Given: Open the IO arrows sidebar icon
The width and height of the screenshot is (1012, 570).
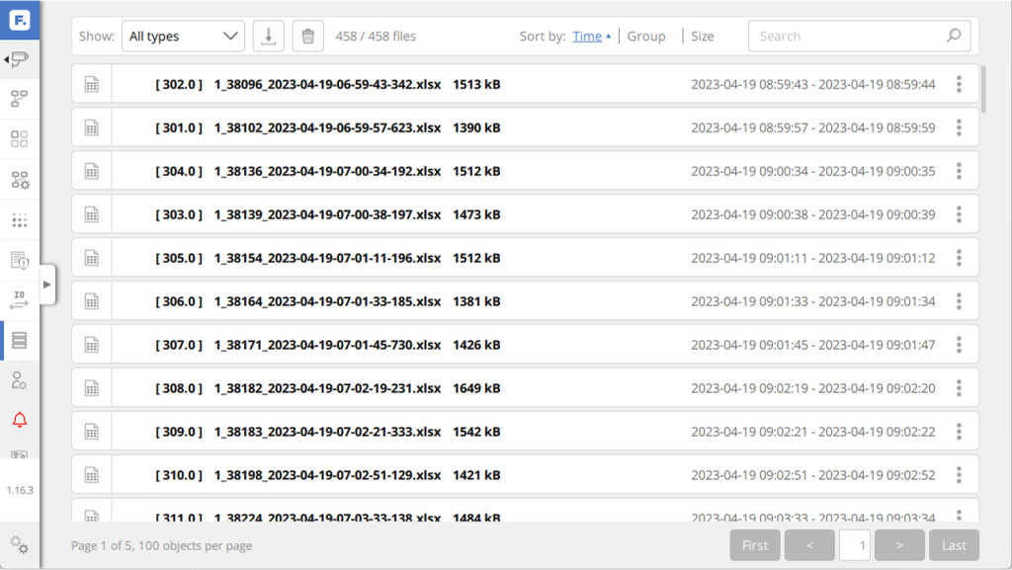Looking at the screenshot, I should coord(19,299).
